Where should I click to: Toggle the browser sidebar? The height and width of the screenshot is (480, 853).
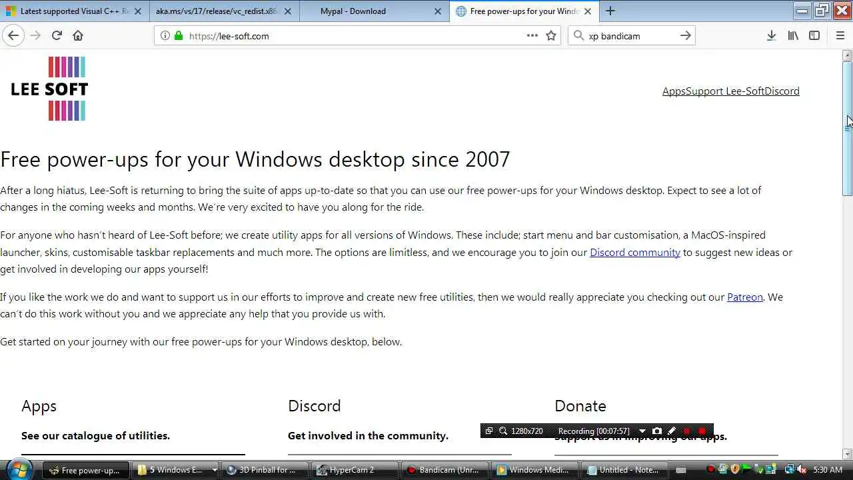[x=814, y=35]
